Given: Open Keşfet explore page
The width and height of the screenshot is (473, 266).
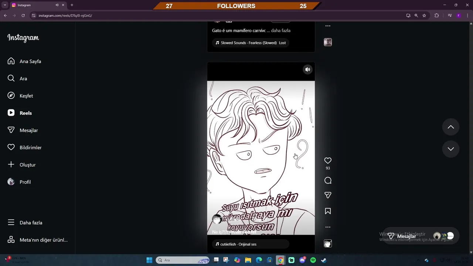Looking at the screenshot, I should coord(20,96).
